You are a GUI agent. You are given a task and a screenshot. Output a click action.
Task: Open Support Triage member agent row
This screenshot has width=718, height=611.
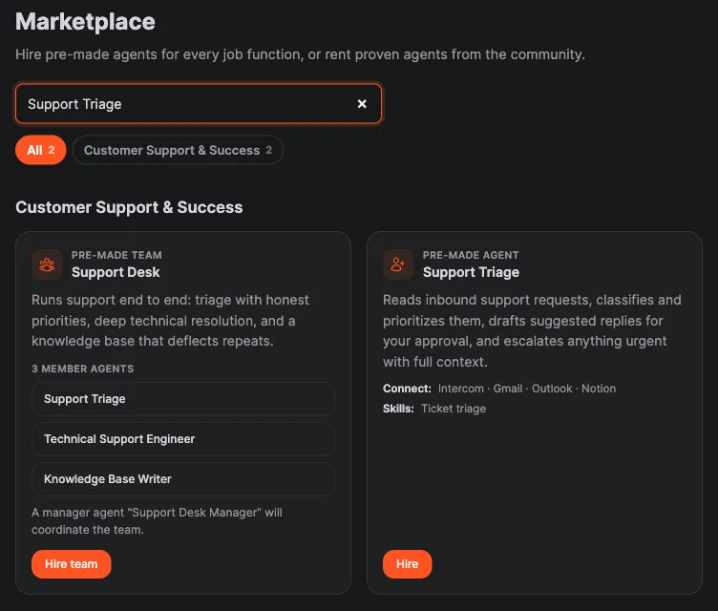[x=183, y=399]
